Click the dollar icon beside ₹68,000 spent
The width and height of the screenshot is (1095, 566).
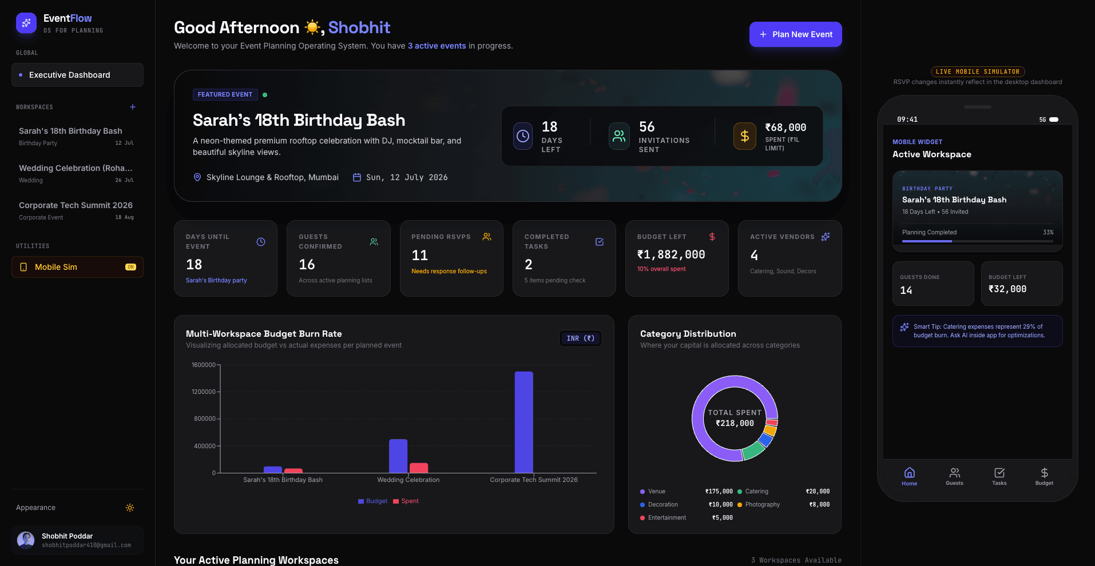coord(745,136)
